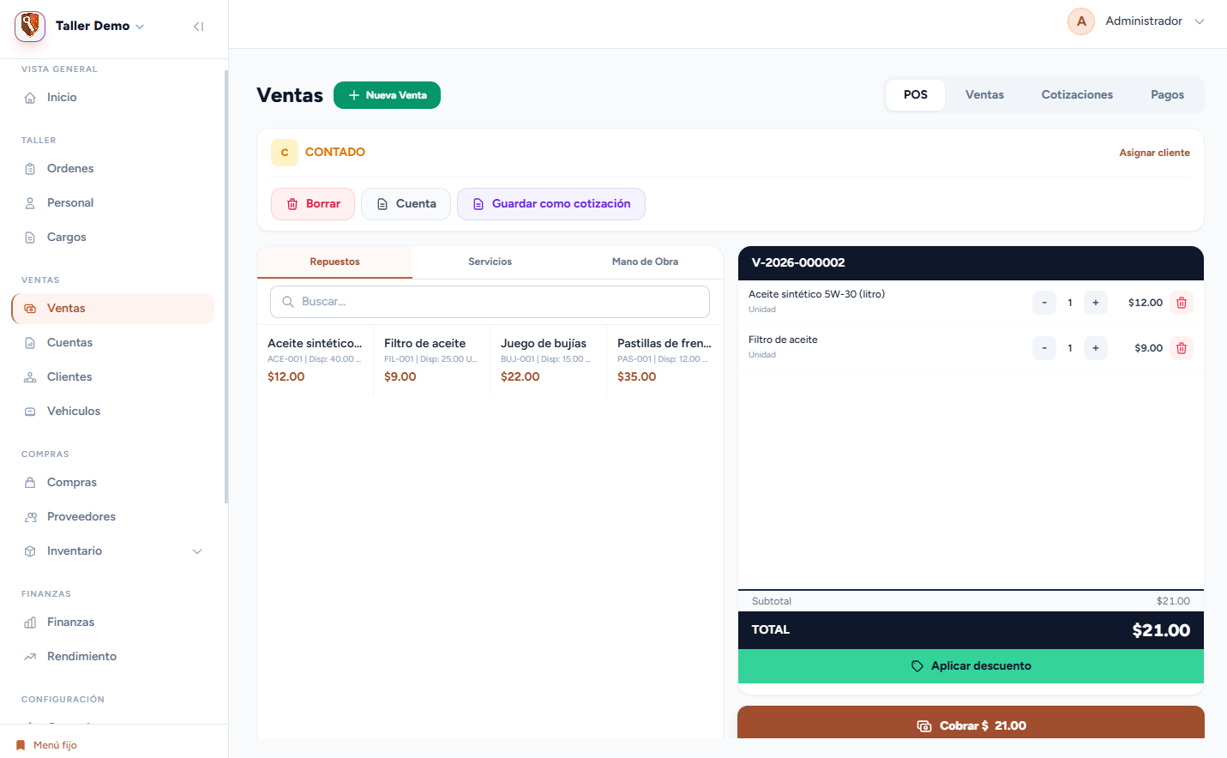The image size is (1227, 758).
Task: Switch to the Ventas top tab
Action: (984, 95)
